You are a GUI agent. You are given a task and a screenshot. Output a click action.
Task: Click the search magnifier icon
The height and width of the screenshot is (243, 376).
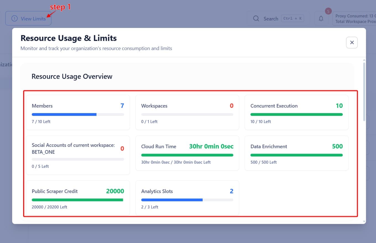click(256, 19)
